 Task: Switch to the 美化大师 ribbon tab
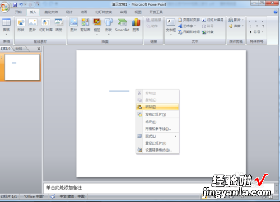pyautogui.click(x=51, y=12)
